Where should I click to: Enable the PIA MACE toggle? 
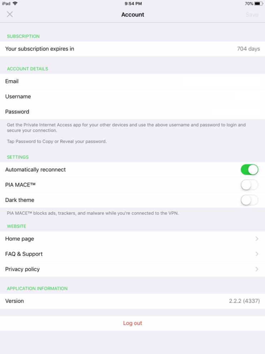click(x=249, y=185)
